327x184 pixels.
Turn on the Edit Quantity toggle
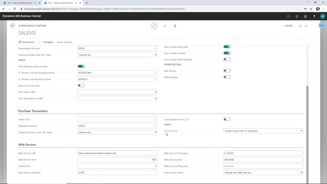coord(227,77)
